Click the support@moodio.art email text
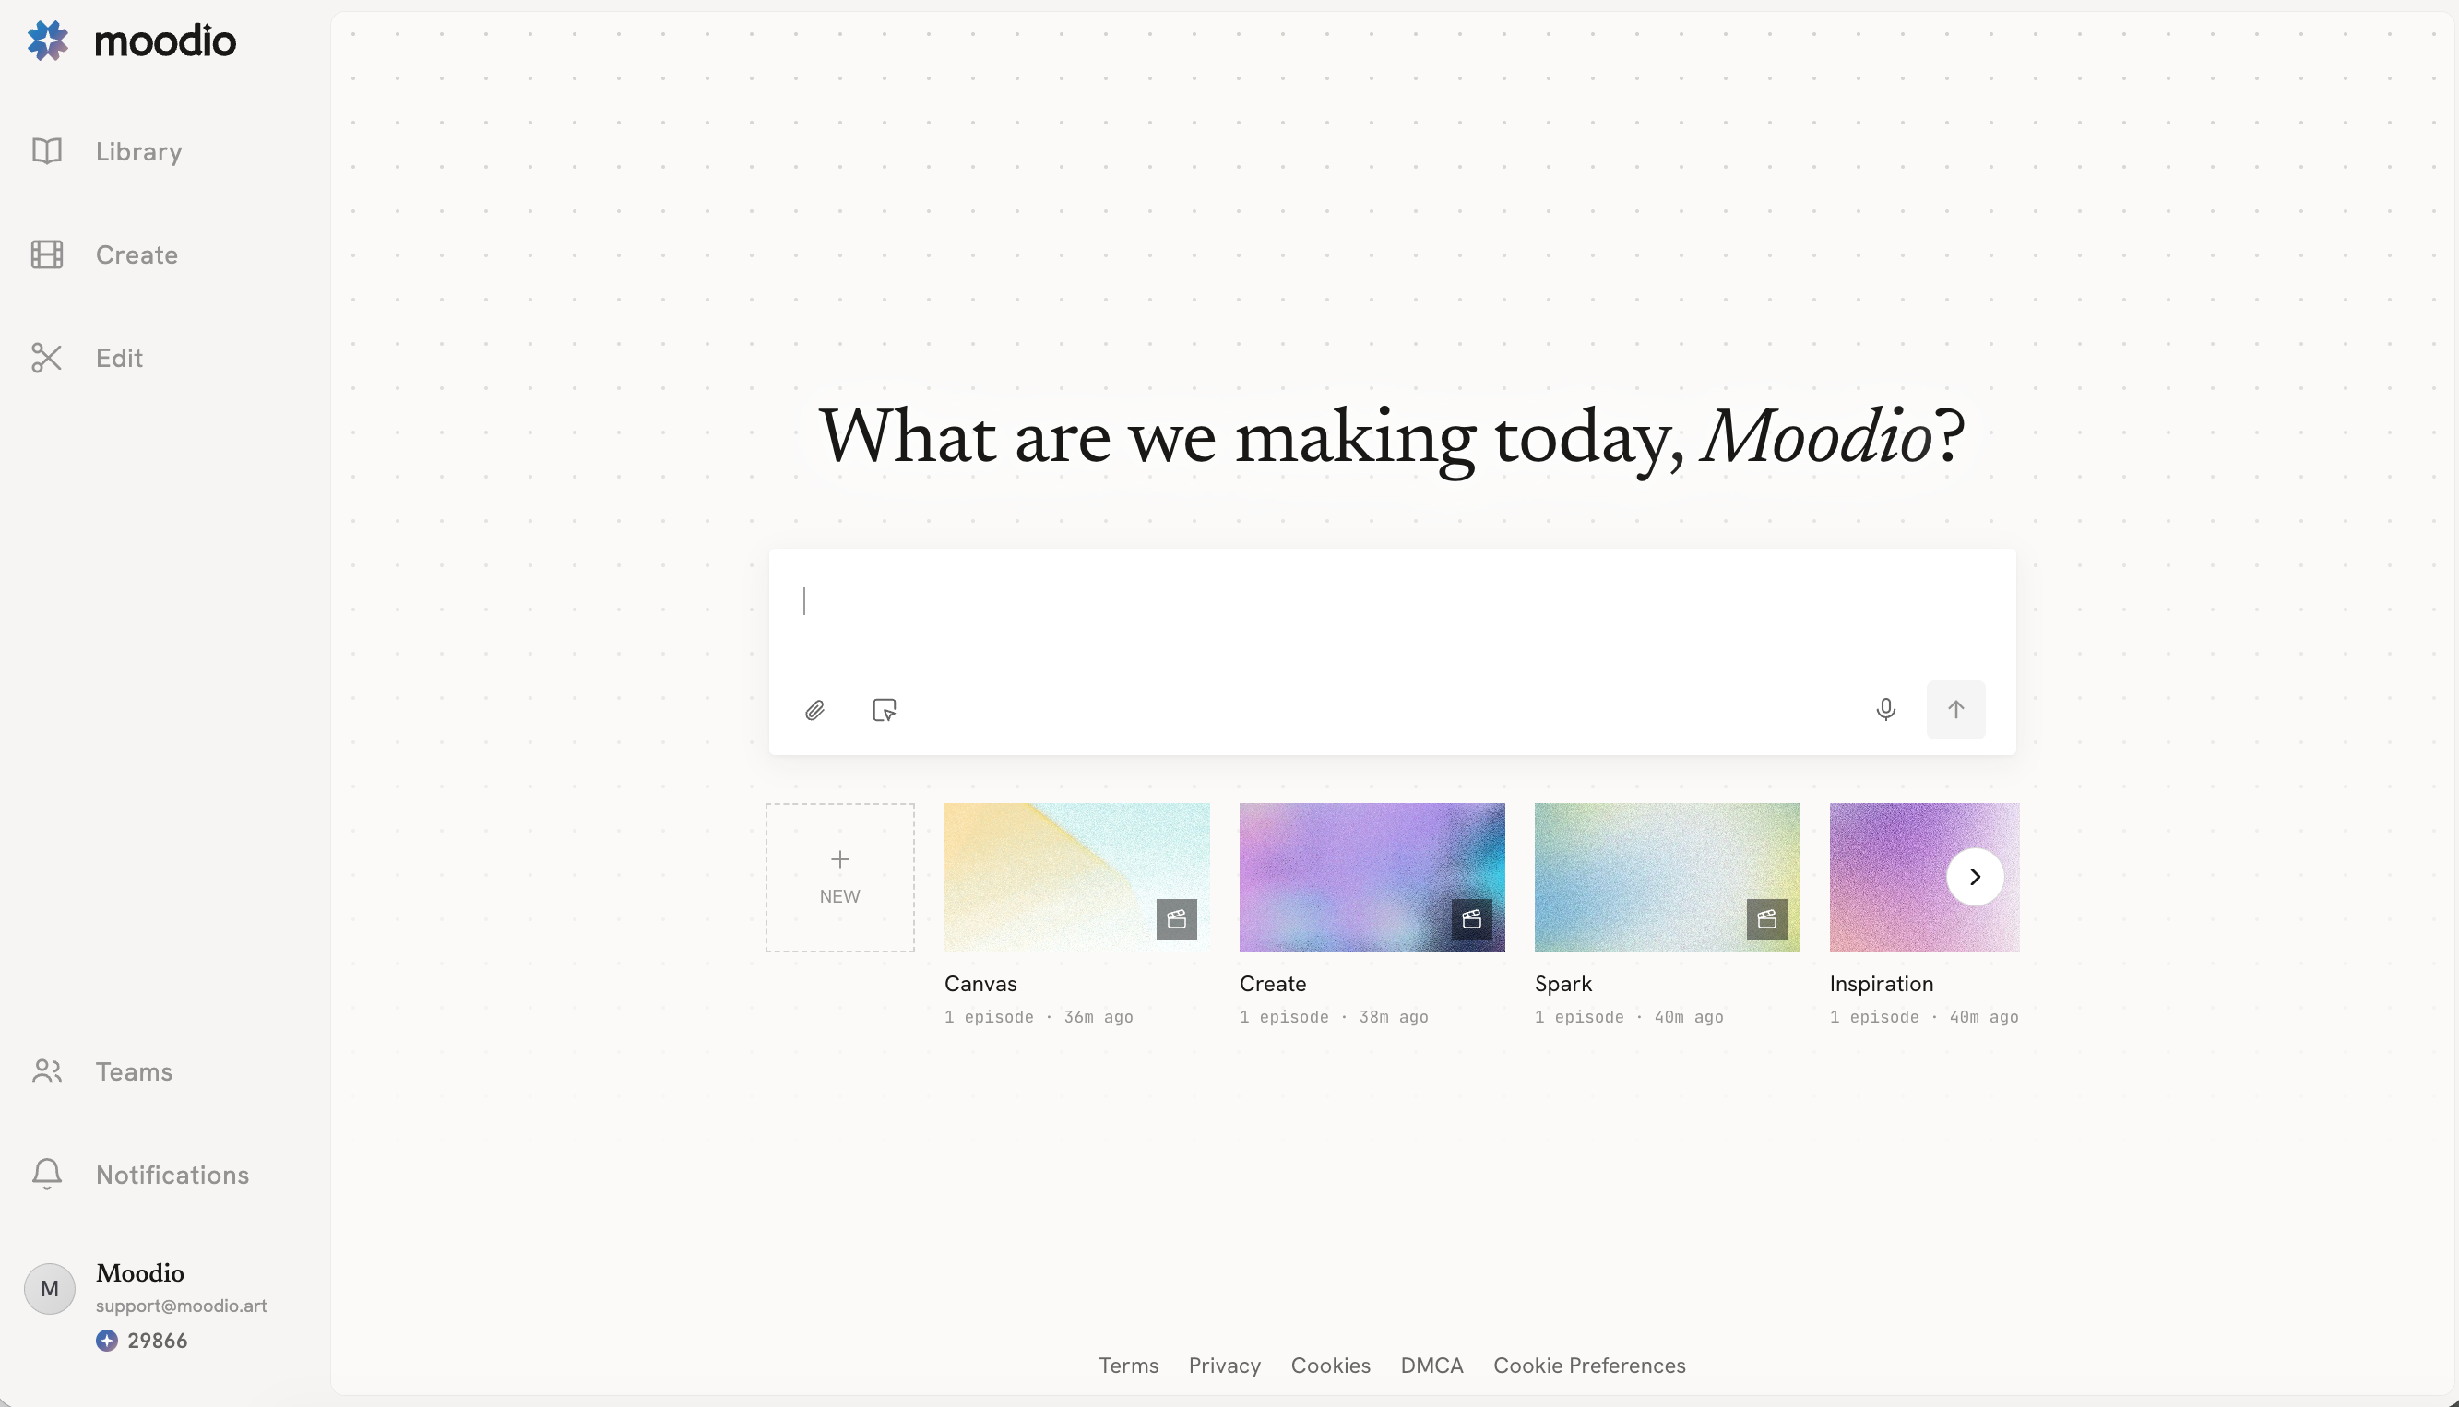Screen dimensions: 2459x1407 (x=181, y=1306)
